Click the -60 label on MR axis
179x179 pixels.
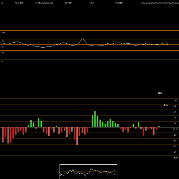pos(175,146)
